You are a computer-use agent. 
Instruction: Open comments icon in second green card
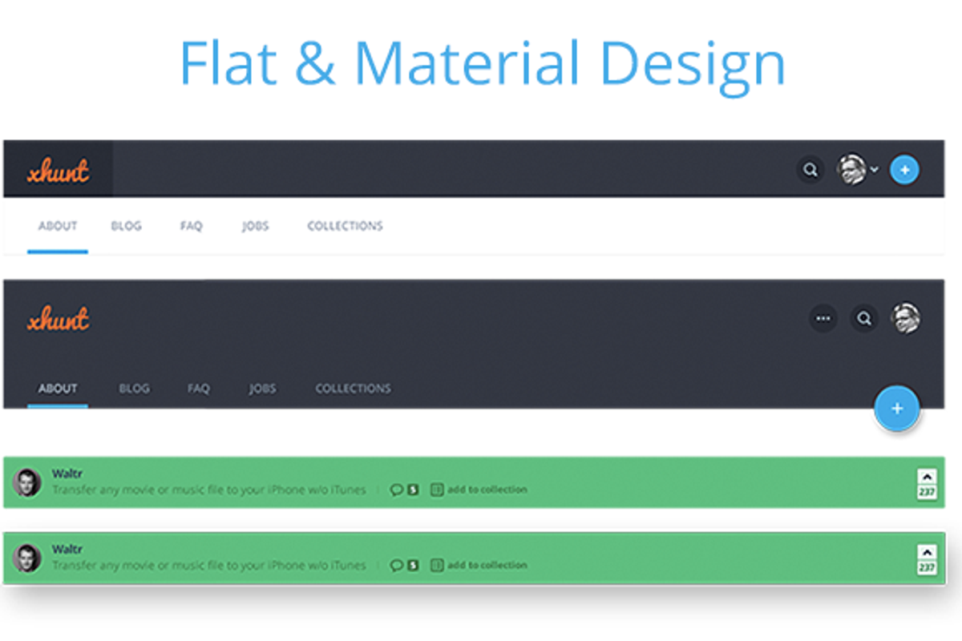click(396, 565)
